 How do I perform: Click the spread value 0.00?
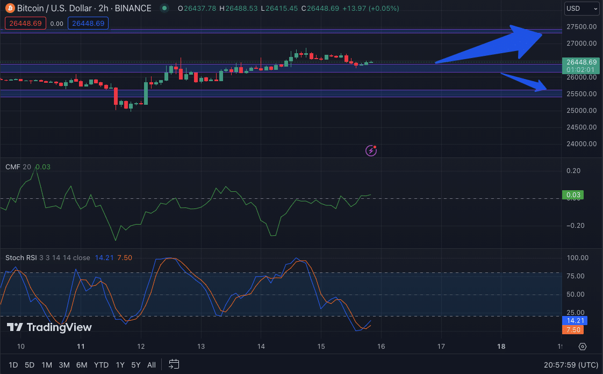click(57, 24)
